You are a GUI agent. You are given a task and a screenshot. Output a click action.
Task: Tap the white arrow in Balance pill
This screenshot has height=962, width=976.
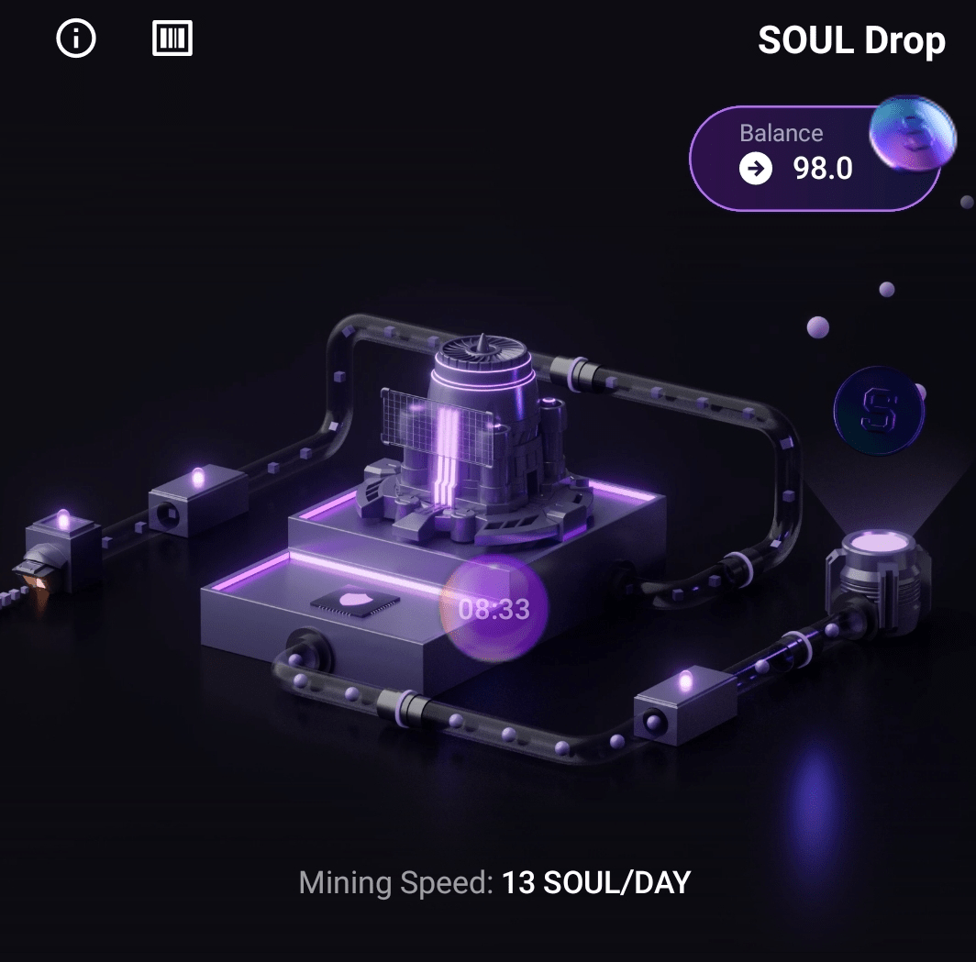(x=756, y=169)
